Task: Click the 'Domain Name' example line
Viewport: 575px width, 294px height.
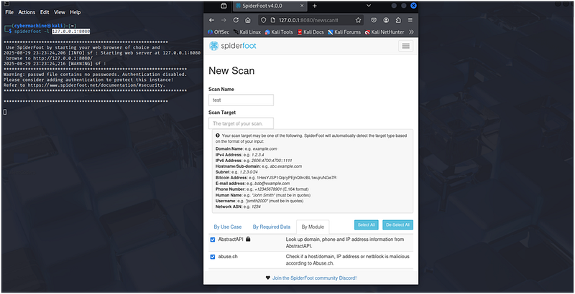Action: click(247, 149)
